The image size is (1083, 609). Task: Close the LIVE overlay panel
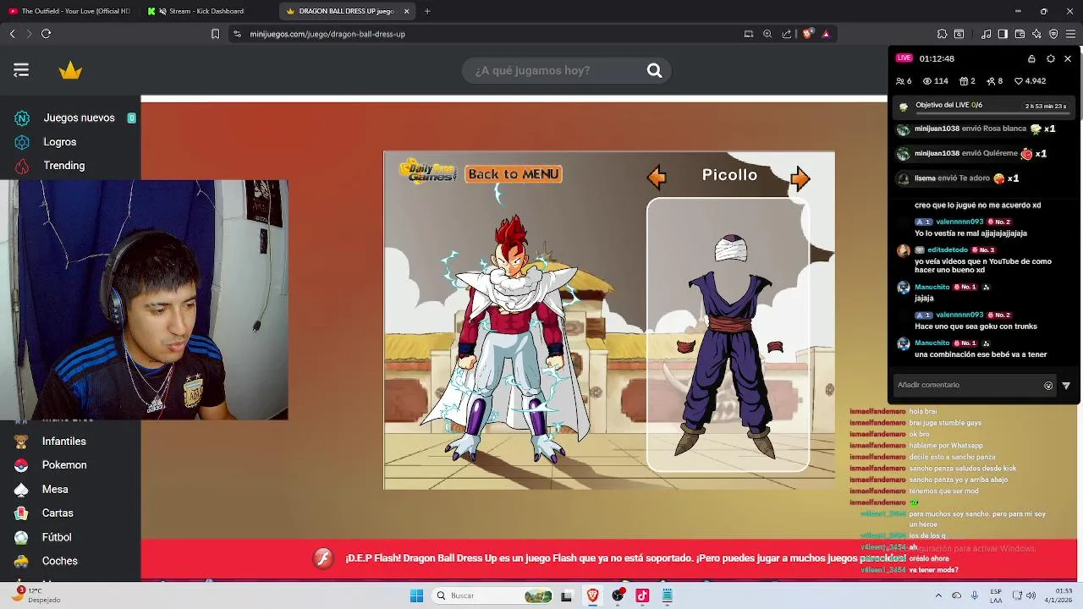click(1068, 58)
